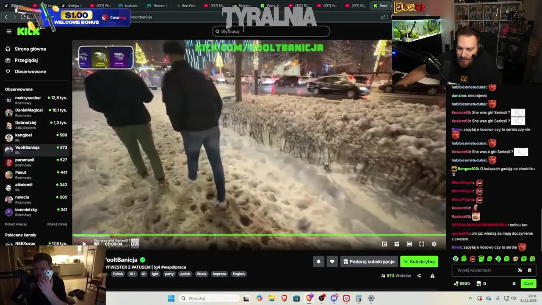
Task: Open the chat shop icon
Action: click(x=479, y=283)
